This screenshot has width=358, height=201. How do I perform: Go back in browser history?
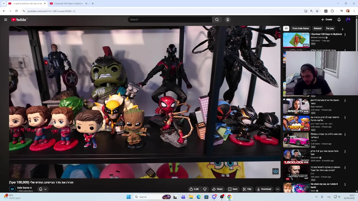pyautogui.click(x=4, y=11)
